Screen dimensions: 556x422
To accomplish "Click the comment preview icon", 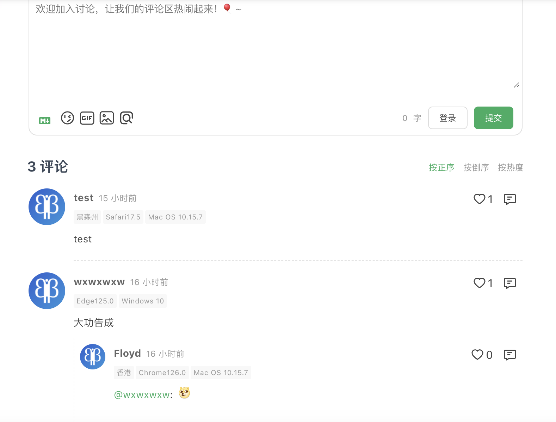I will [x=126, y=118].
